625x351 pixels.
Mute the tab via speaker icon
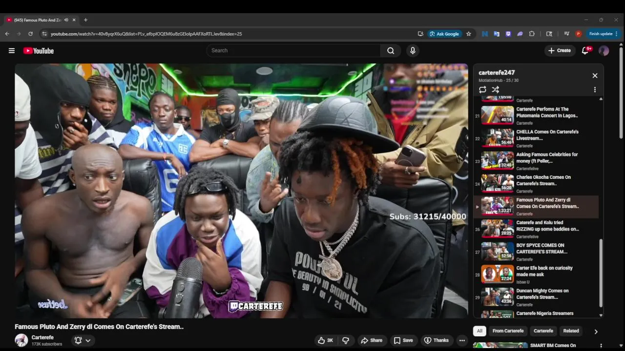[66, 20]
